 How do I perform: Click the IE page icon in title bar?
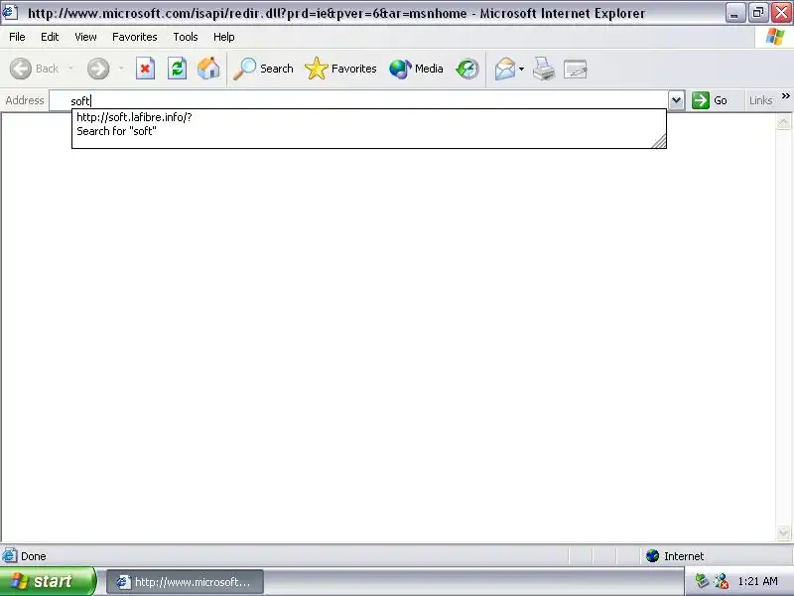point(10,12)
